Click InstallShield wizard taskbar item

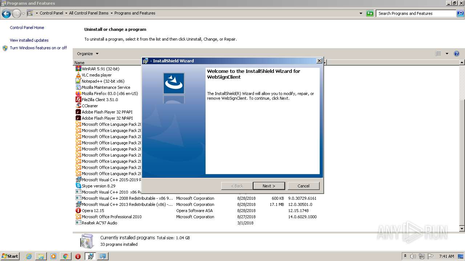point(90,256)
